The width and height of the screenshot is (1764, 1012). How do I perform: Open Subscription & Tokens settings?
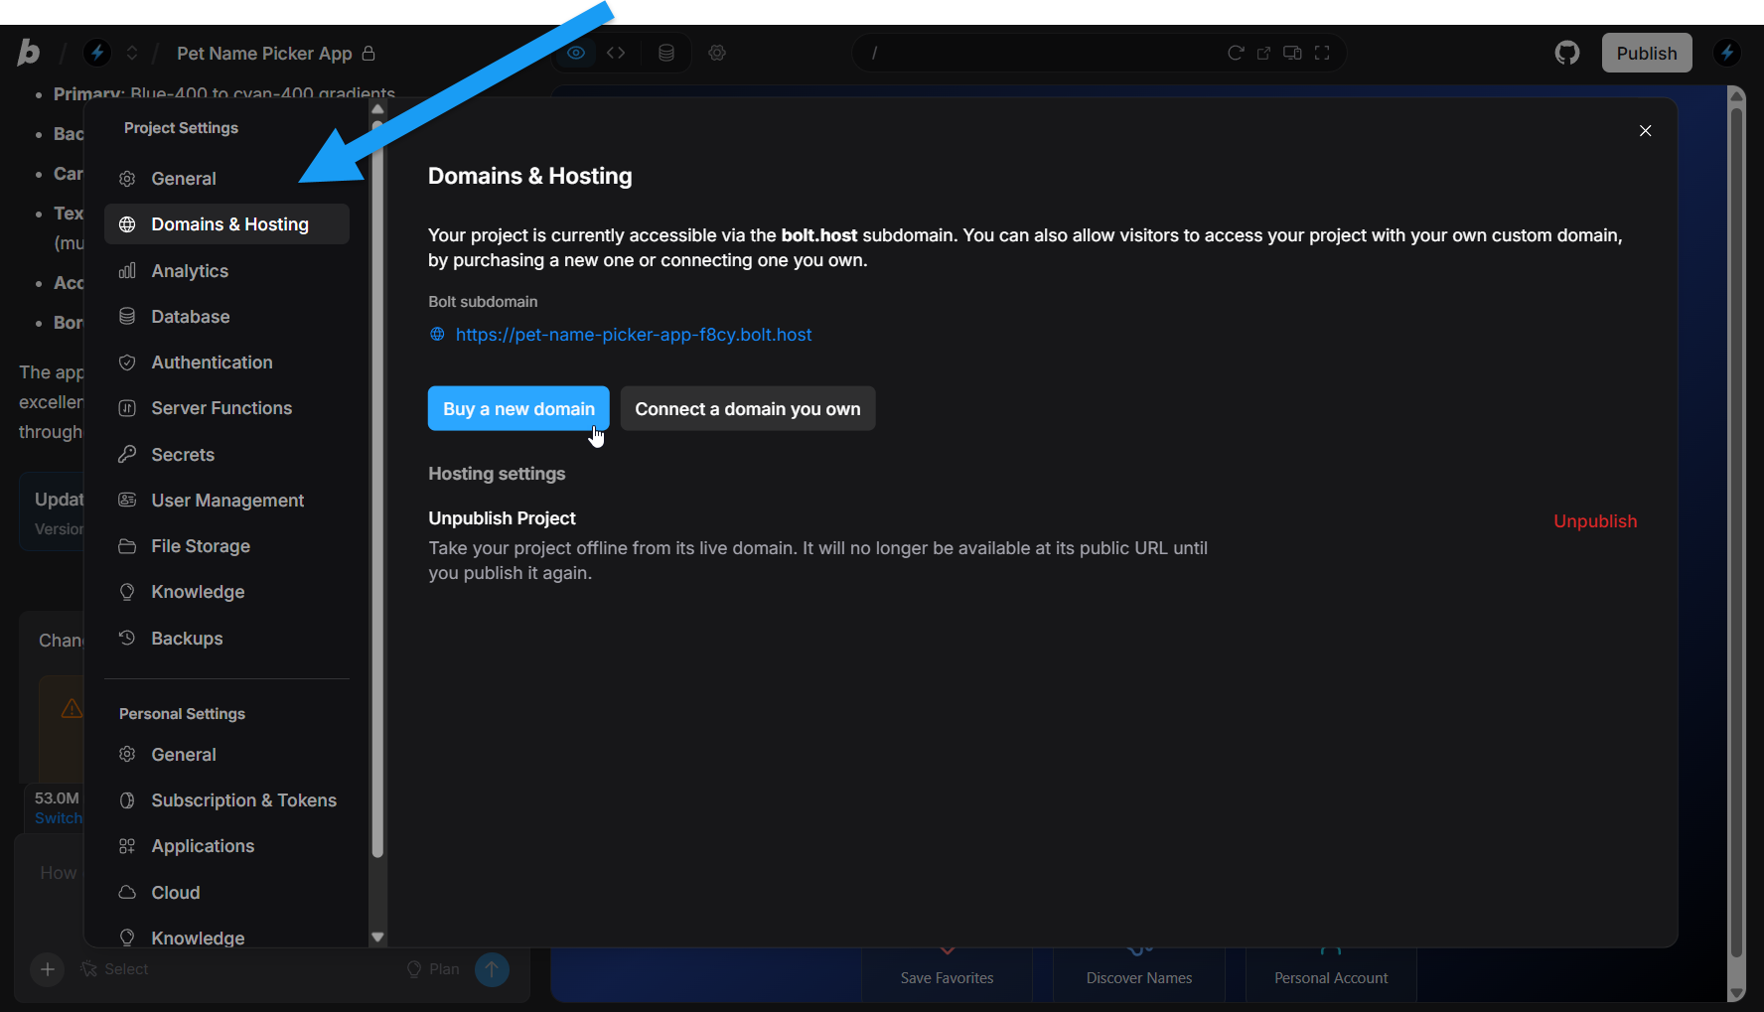click(226, 800)
